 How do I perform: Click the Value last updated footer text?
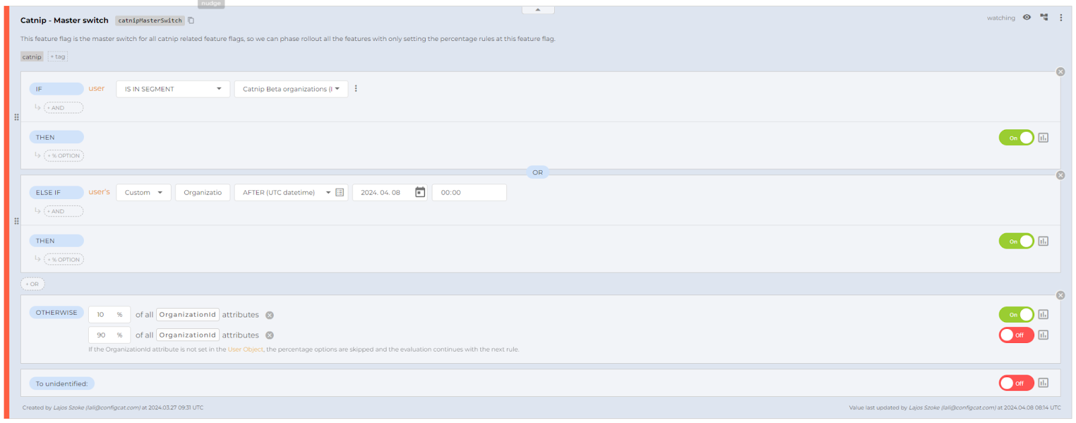[955, 408]
